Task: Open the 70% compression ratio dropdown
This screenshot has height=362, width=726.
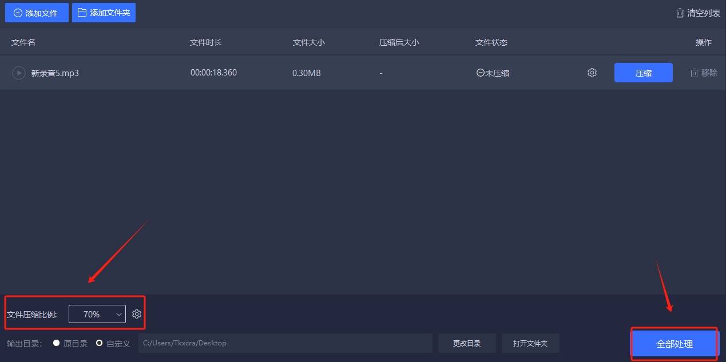Action: 97,314
